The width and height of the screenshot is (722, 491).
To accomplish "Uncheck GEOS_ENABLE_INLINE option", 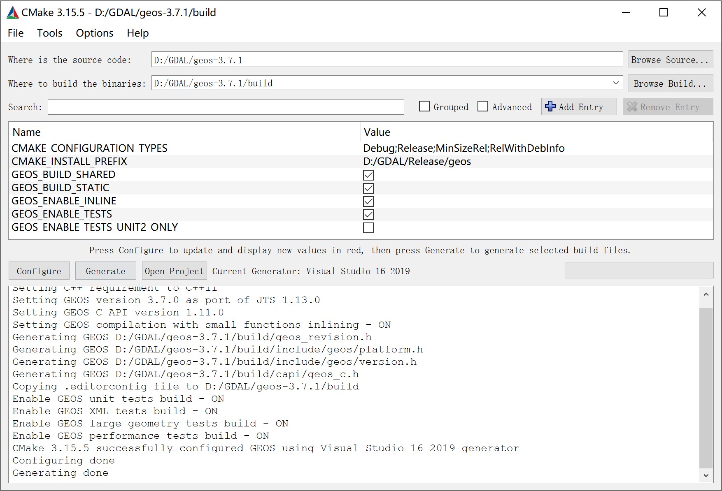I will (x=368, y=201).
